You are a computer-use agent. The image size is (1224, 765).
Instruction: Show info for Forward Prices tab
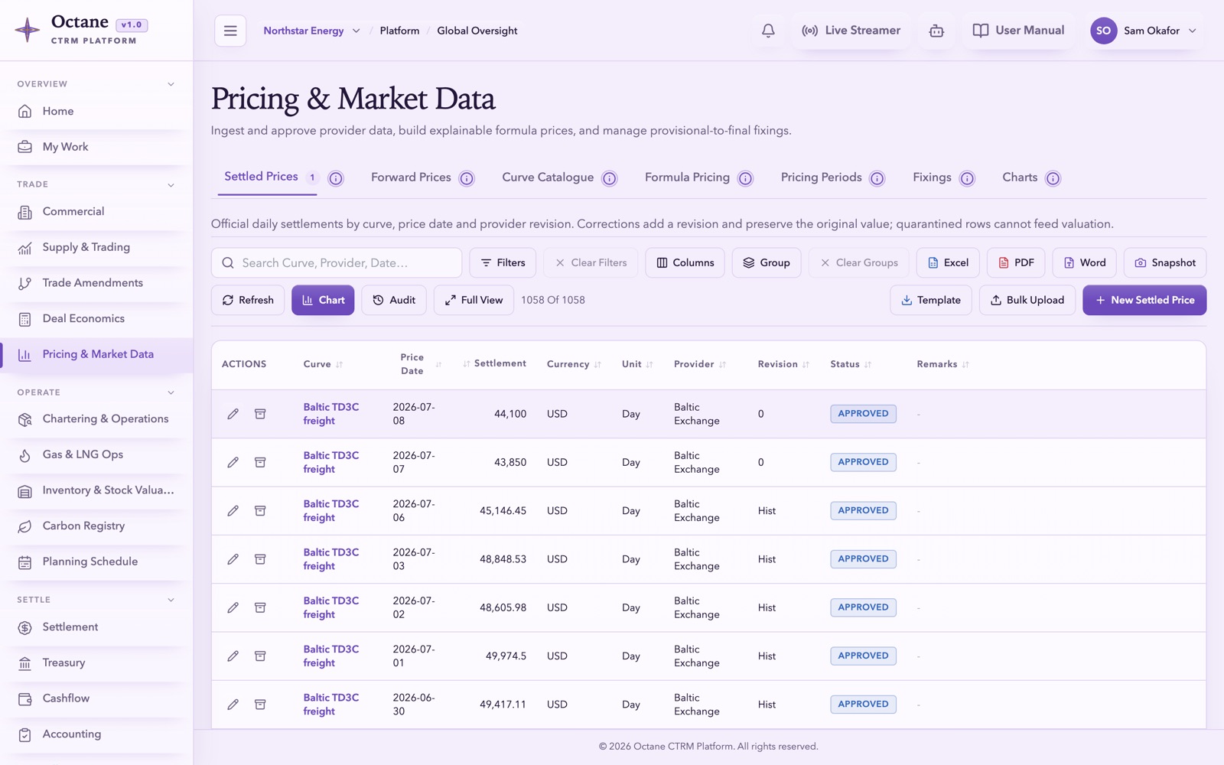point(467,178)
